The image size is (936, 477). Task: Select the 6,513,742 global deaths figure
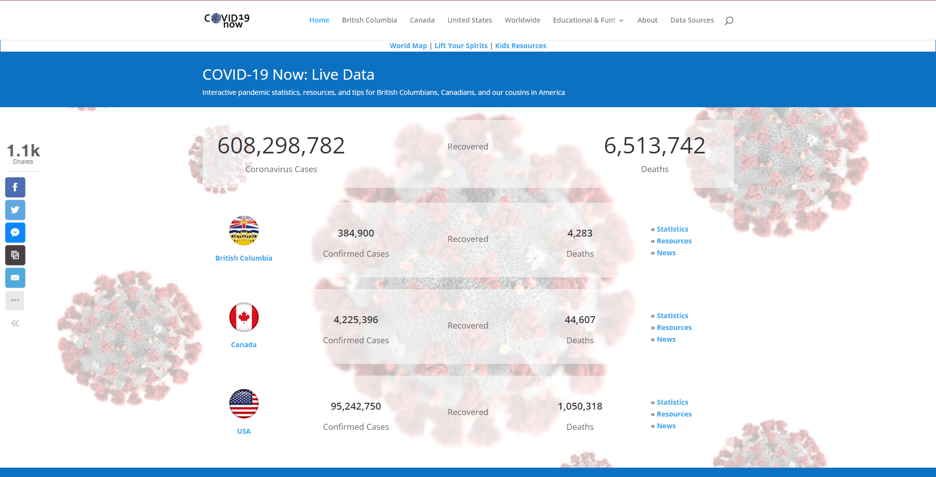655,146
